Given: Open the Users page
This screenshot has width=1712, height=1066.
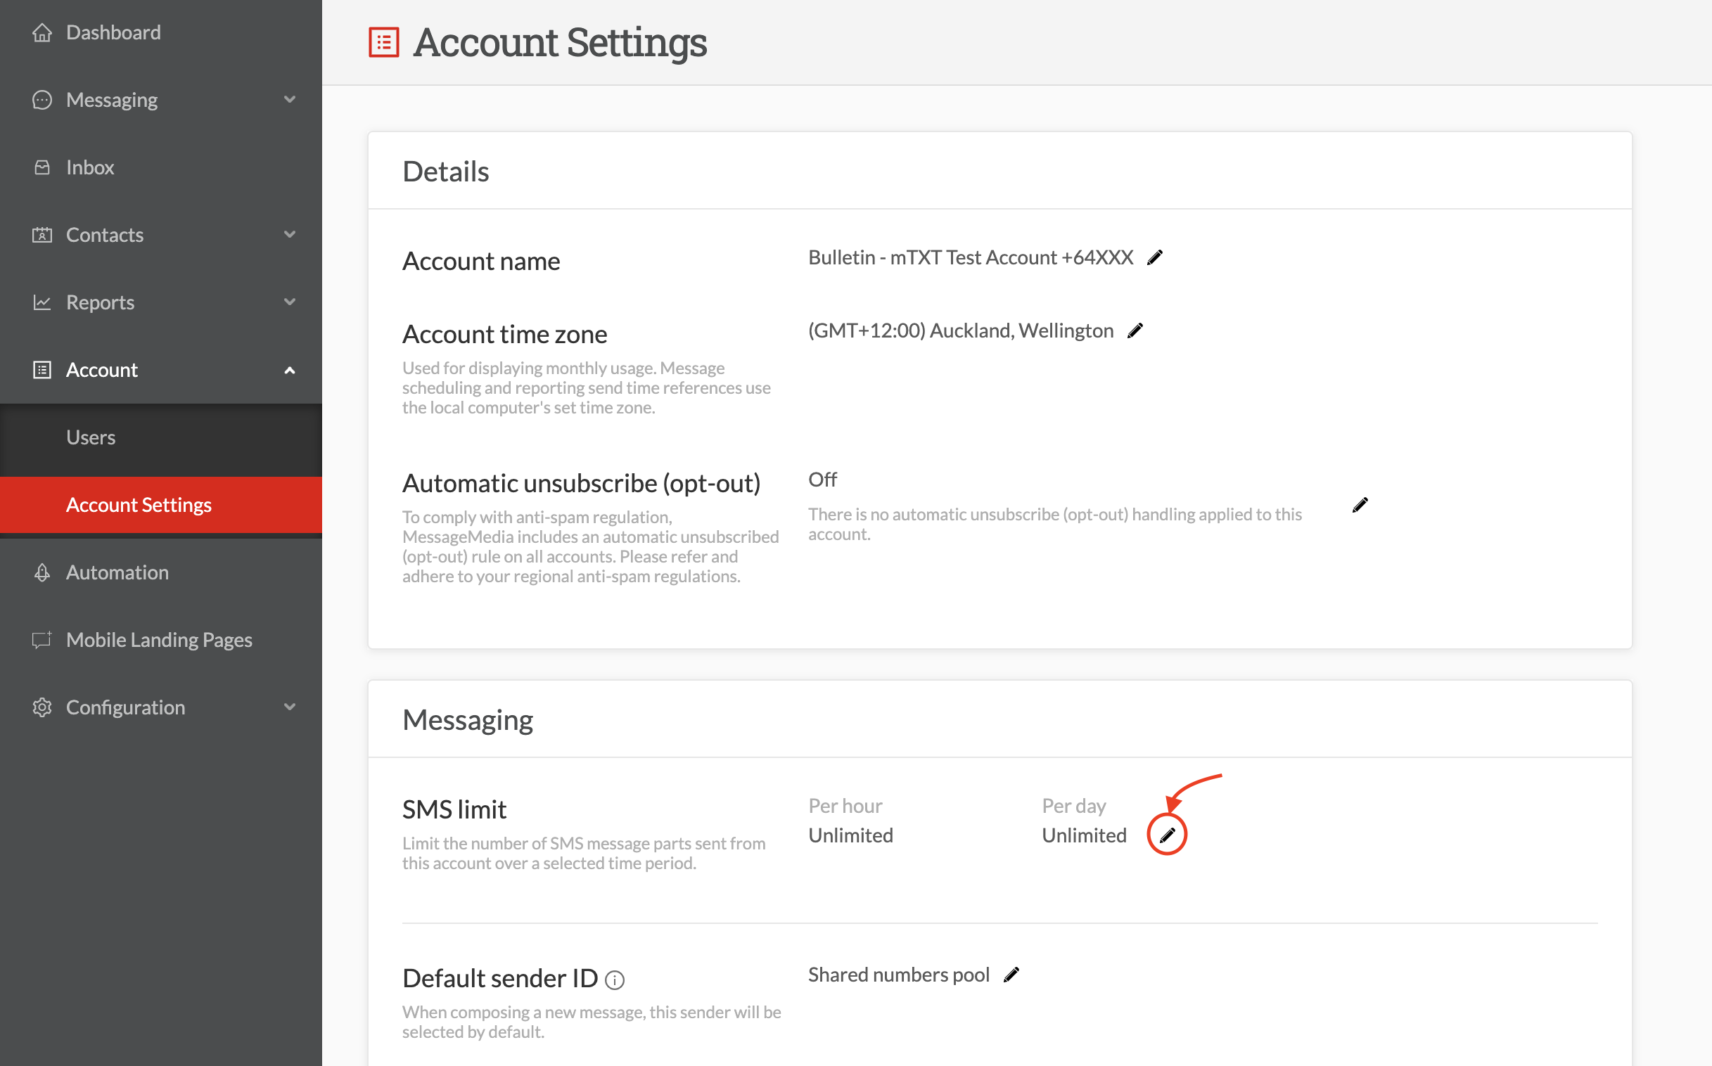Looking at the screenshot, I should [91, 438].
